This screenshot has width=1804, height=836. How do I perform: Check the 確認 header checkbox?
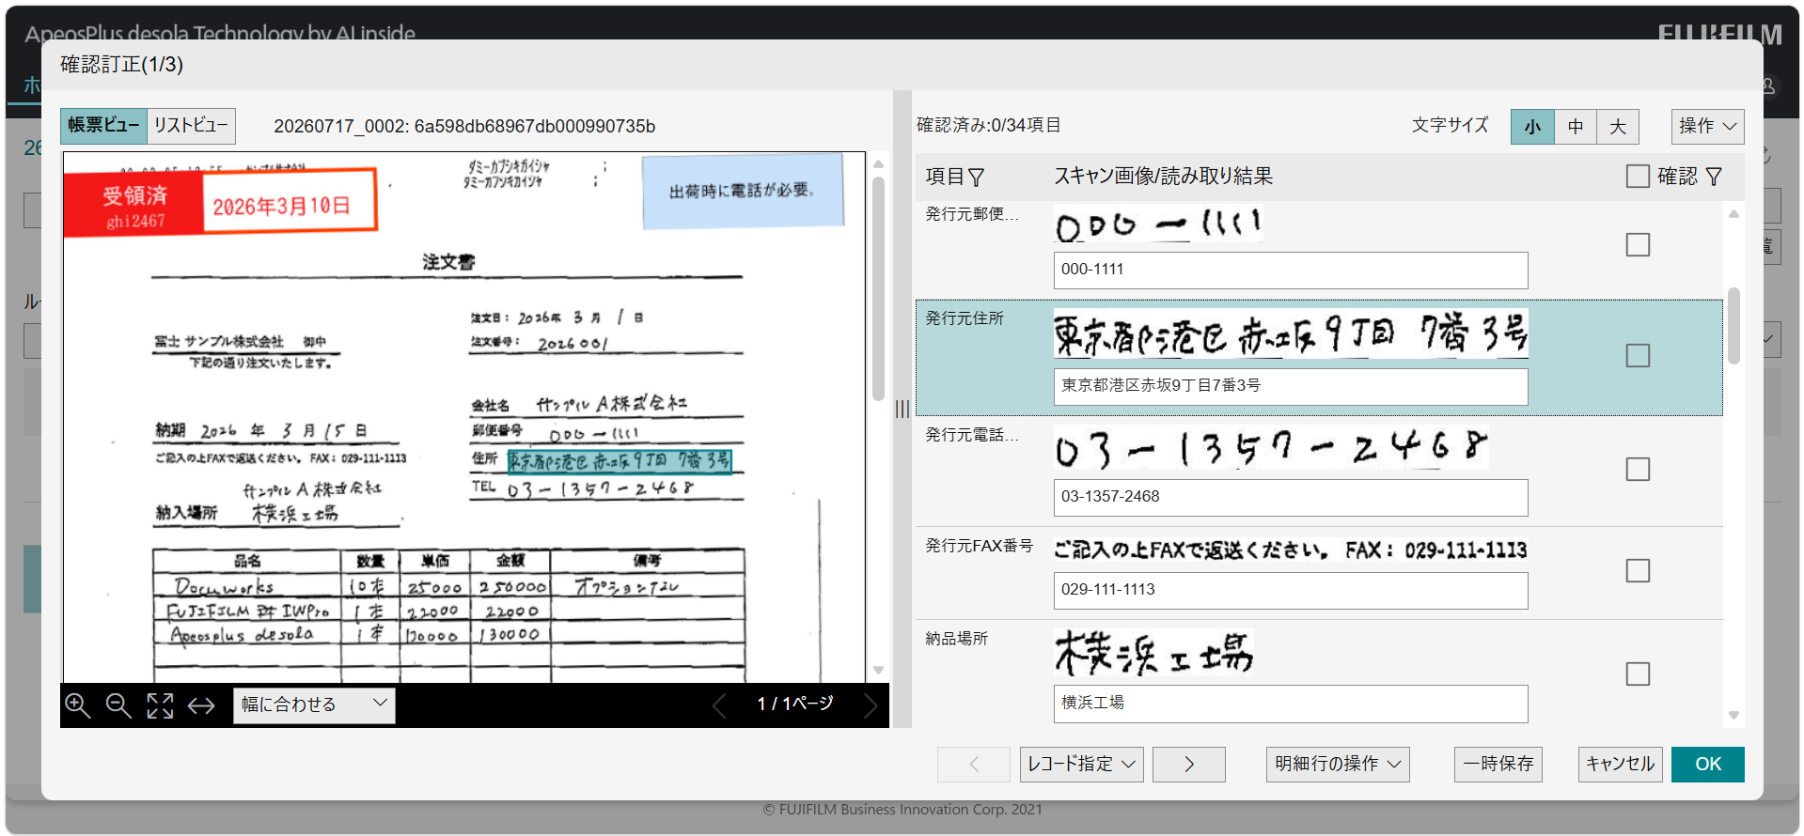[x=1638, y=177]
